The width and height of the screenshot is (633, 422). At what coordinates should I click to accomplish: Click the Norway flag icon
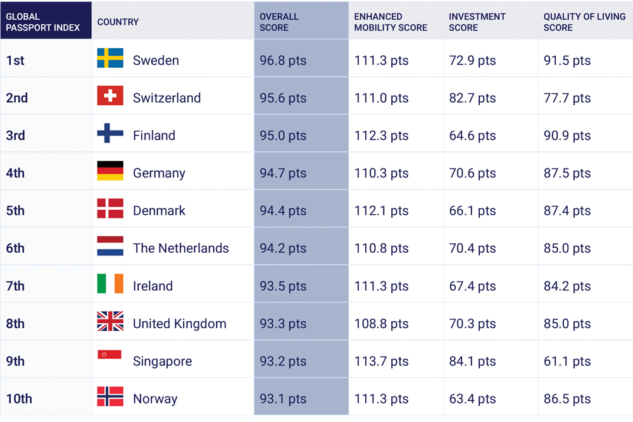(110, 397)
